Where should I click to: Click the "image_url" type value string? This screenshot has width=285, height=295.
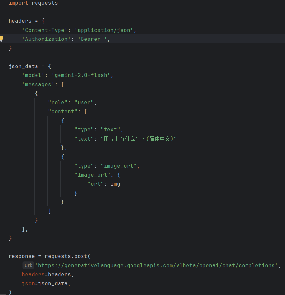(x=119, y=166)
